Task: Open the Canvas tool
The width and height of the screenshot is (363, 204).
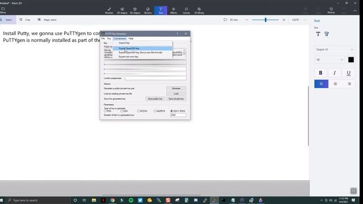Action: click(x=186, y=10)
